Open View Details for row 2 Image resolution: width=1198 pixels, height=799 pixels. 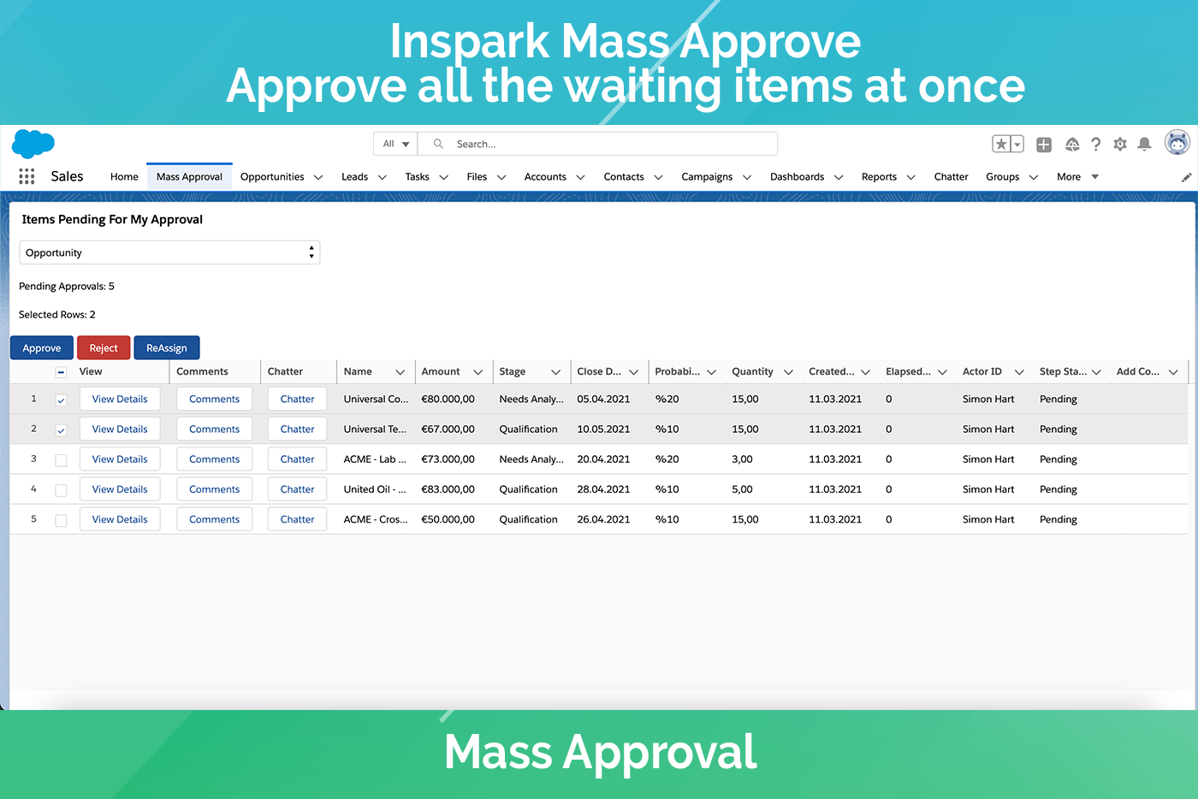click(120, 429)
